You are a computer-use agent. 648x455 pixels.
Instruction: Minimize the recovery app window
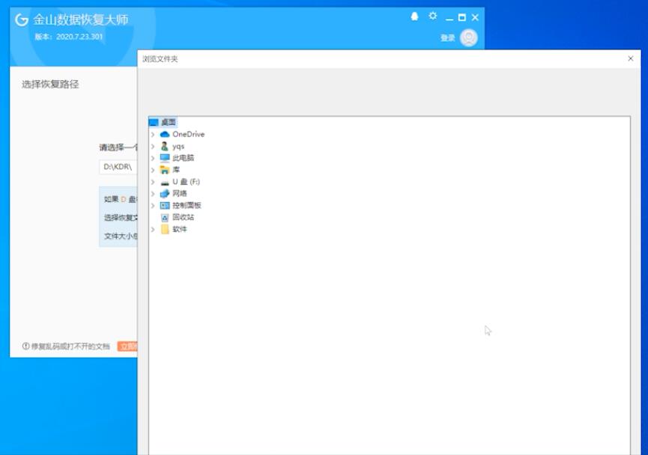click(x=449, y=18)
